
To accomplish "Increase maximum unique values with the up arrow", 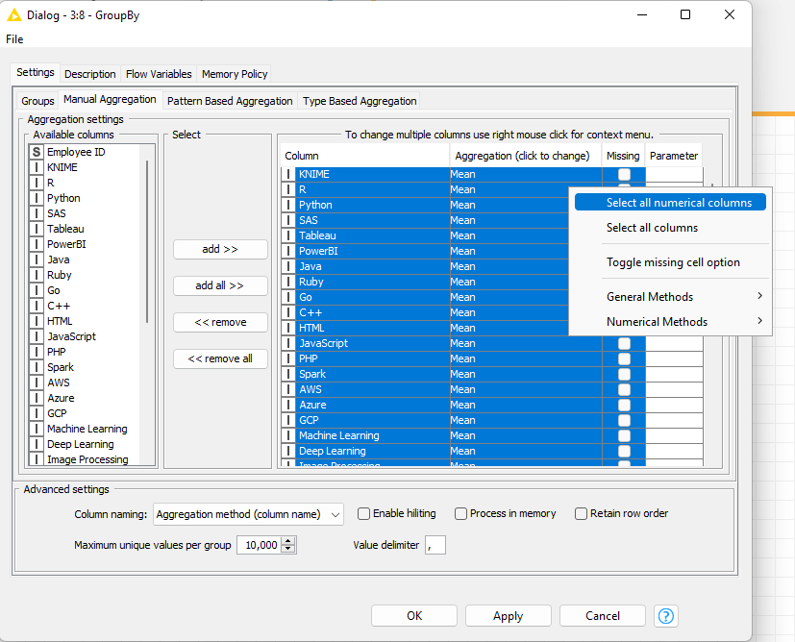I will 288,541.
